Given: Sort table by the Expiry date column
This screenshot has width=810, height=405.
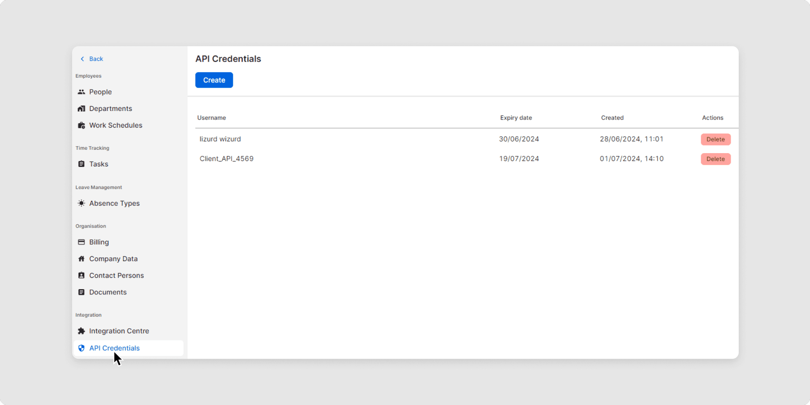Looking at the screenshot, I should click(516, 118).
